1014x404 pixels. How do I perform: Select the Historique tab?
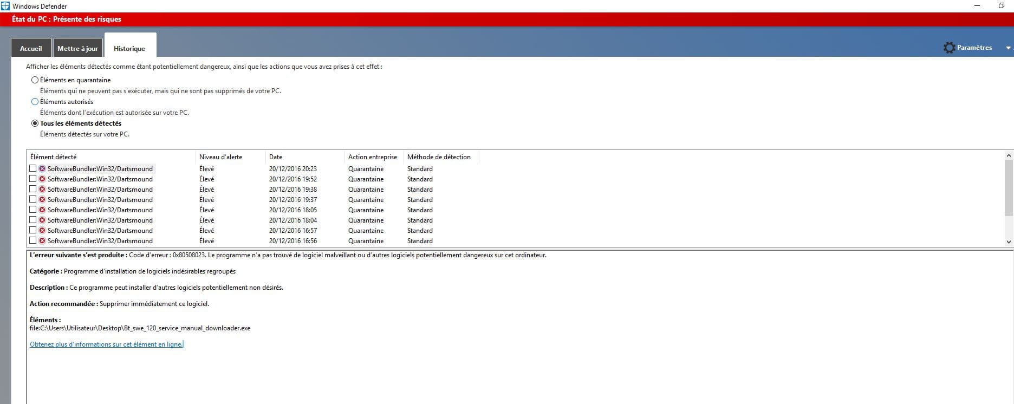click(x=130, y=45)
